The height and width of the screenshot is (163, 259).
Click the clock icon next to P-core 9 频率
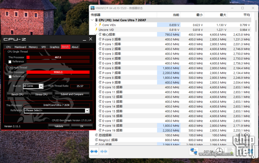(100, 82)
